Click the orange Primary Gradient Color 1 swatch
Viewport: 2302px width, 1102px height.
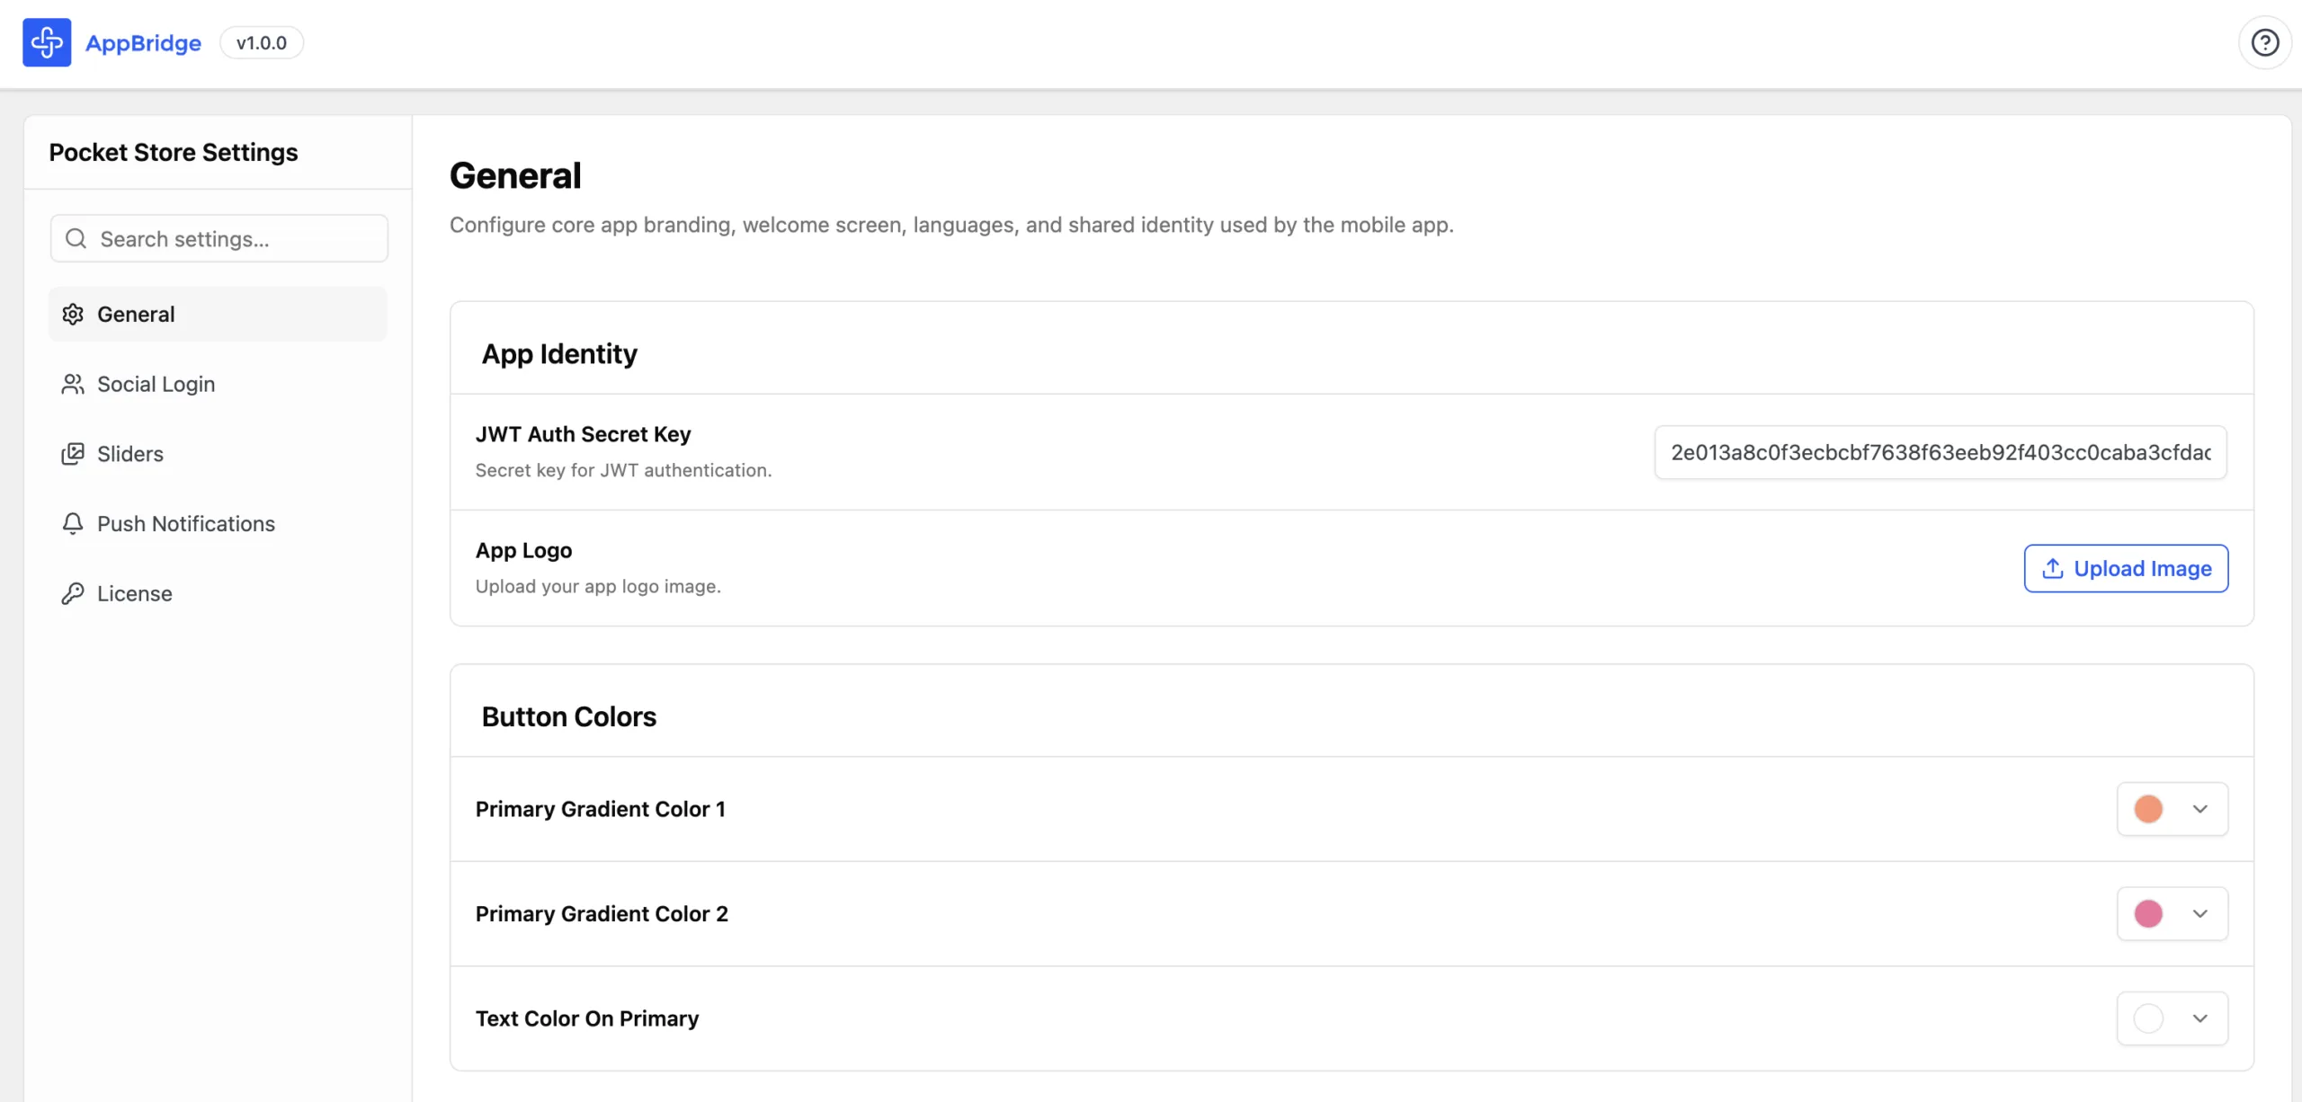click(2148, 809)
